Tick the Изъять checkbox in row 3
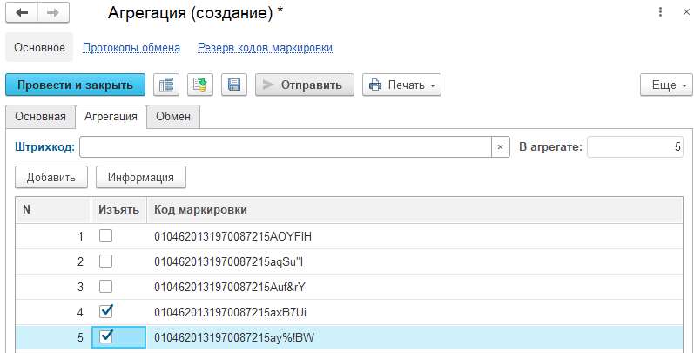This screenshot has height=353, width=694. 105,286
